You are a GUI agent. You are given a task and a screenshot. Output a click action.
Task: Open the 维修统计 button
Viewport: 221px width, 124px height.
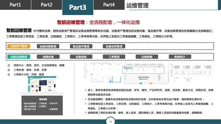(180, 57)
